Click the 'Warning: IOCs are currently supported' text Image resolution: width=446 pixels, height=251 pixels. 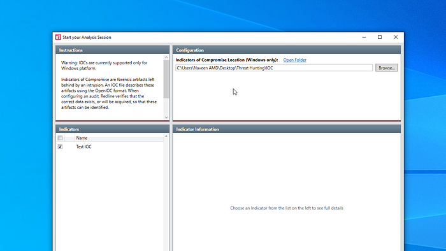(104, 66)
